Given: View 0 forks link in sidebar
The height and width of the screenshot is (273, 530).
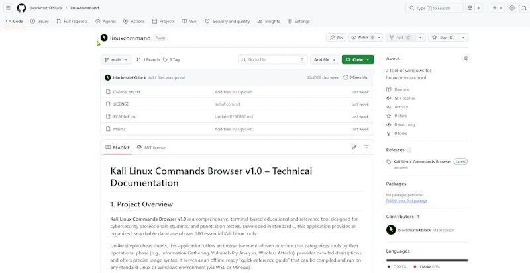Looking at the screenshot, I should tap(397, 134).
